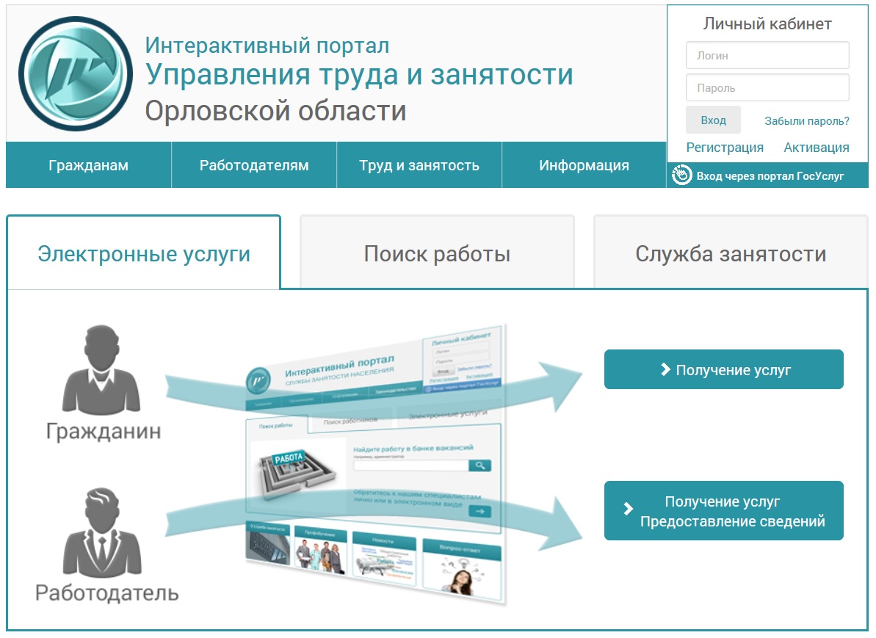Image resolution: width=876 pixels, height=638 pixels.
Task: Click the ГосУслуг hand pointer icon
Action: tap(682, 175)
